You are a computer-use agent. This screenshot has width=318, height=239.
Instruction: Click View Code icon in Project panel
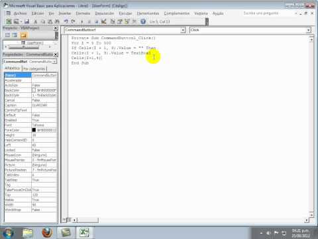pyautogui.click(x=7, y=35)
